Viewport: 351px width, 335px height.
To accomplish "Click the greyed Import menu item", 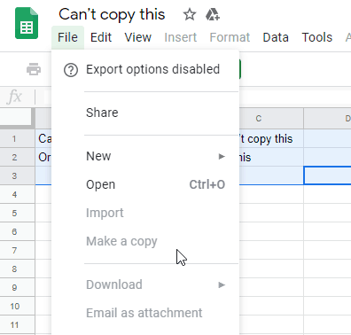I will pyautogui.click(x=145, y=213).
